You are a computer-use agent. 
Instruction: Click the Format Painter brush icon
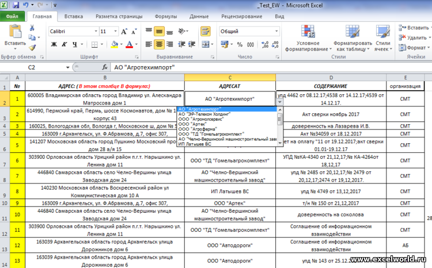[x=32, y=48]
